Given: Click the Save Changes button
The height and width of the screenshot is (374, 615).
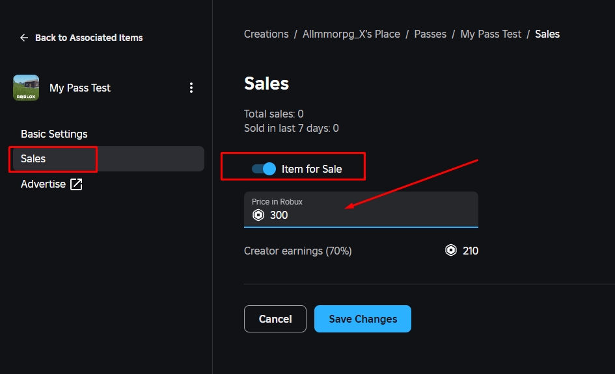Looking at the screenshot, I should coord(362,319).
